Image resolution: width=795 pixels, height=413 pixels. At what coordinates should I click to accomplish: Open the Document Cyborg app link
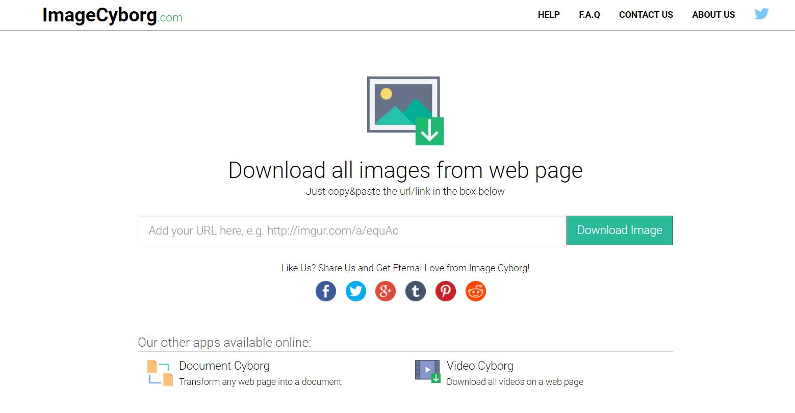tap(224, 366)
